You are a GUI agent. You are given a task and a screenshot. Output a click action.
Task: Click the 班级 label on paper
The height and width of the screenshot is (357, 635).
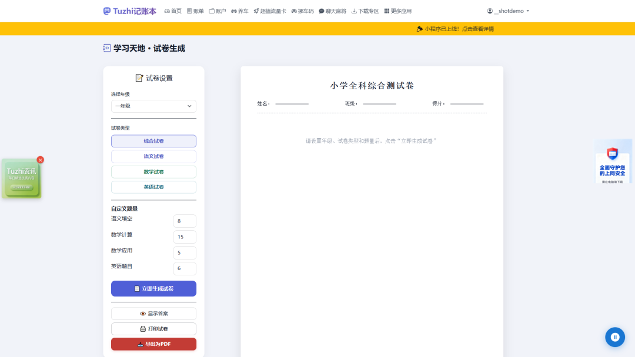[x=350, y=104]
